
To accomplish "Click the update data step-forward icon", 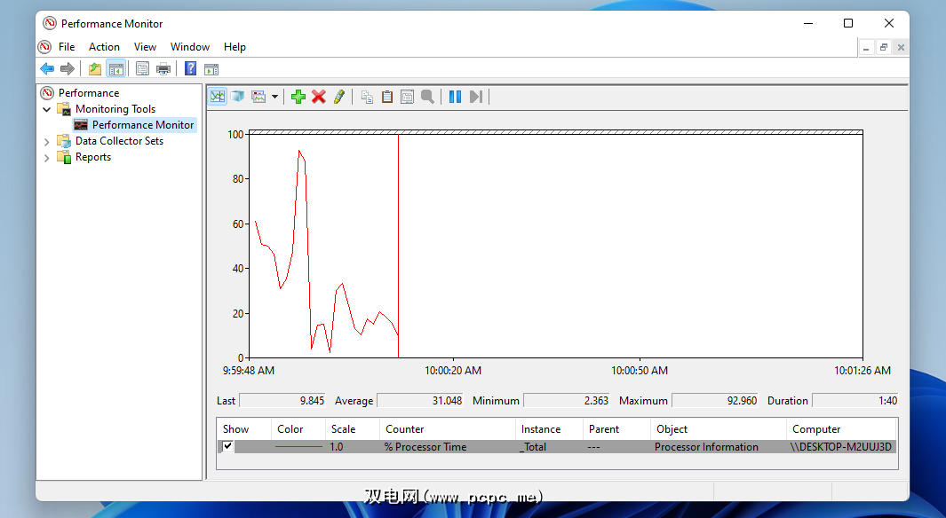I will tap(476, 97).
